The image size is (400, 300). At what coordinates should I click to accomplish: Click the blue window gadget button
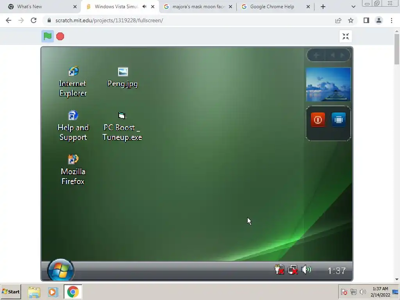339,120
